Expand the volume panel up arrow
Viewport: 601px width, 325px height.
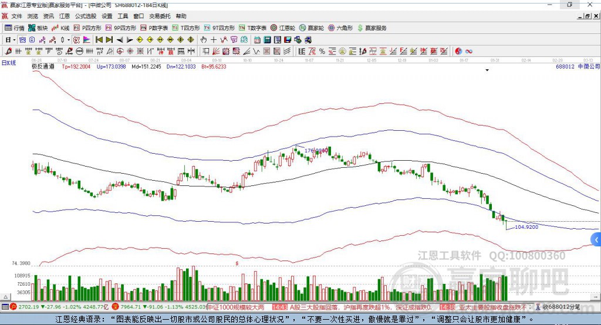click(6, 297)
